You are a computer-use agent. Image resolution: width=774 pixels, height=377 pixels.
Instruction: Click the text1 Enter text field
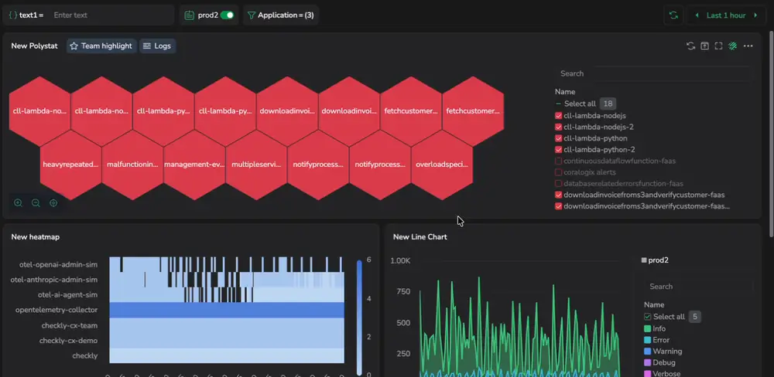pyautogui.click(x=111, y=15)
